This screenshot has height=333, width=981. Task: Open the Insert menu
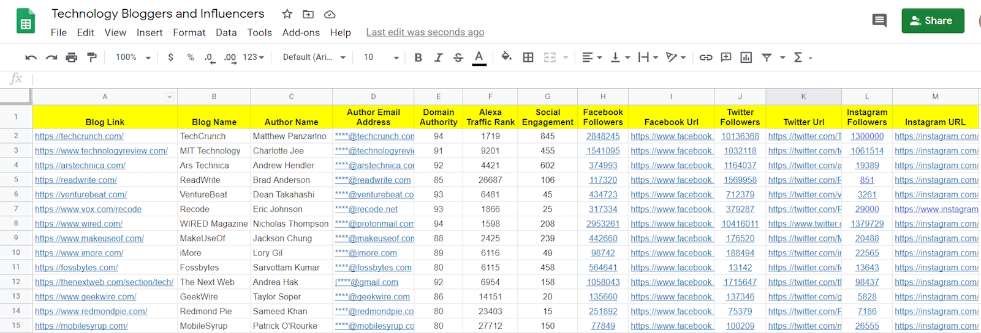point(150,32)
